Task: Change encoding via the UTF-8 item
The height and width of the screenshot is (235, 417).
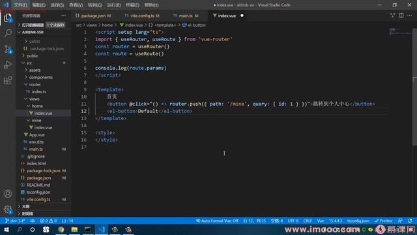Action: (293, 221)
